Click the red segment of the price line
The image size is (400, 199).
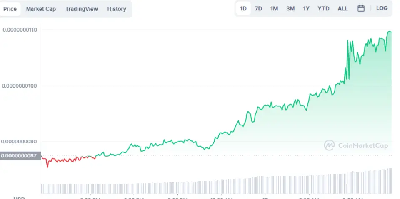pyautogui.click(x=67, y=160)
